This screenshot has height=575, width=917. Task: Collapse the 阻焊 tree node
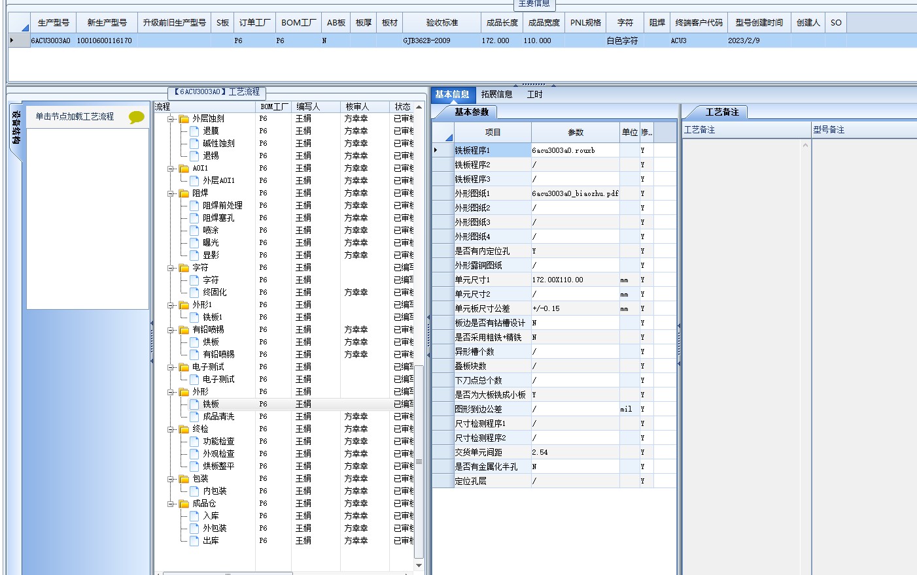click(171, 193)
